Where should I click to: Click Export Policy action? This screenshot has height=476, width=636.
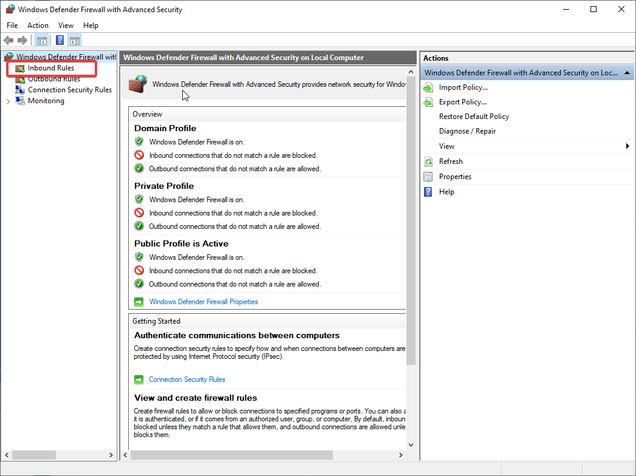[x=462, y=102]
